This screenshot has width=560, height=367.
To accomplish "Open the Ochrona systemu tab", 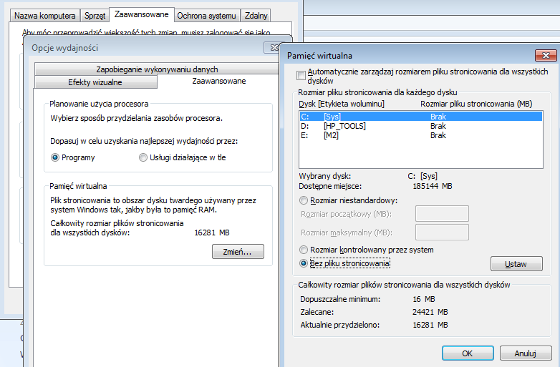I will coord(206,16).
